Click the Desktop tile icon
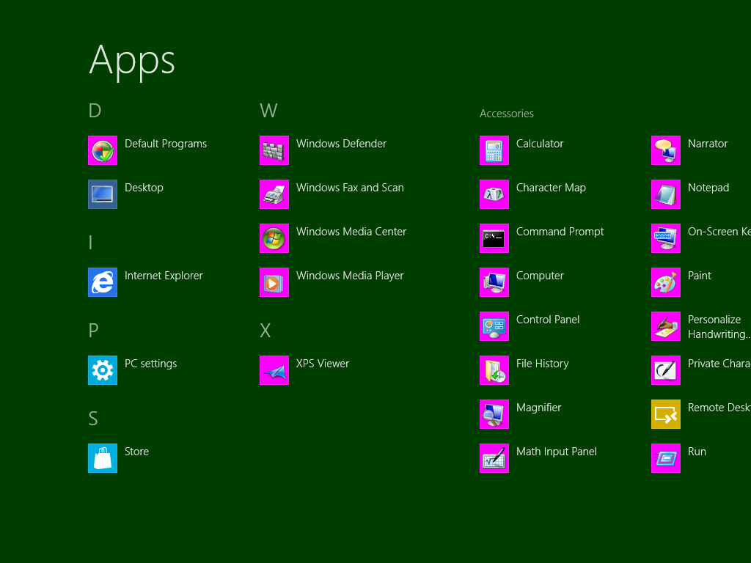751x563 pixels. point(103,194)
